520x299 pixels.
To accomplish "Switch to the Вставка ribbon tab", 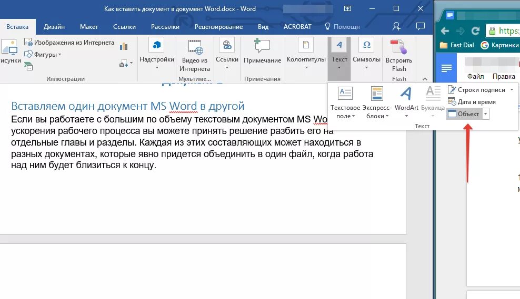I will [x=17, y=27].
